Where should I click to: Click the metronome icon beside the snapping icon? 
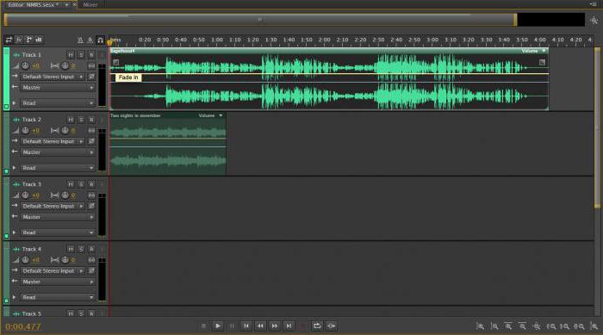80,40
